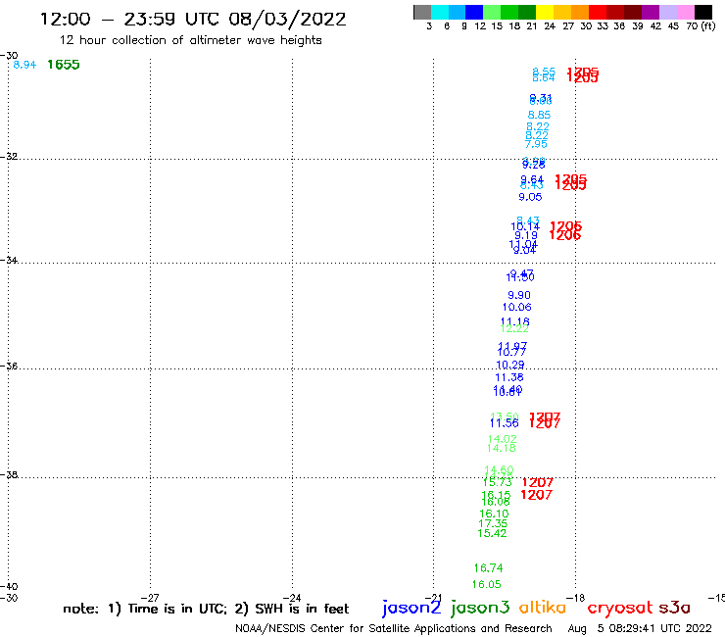Click the '-24' longitude axis label

point(292,598)
